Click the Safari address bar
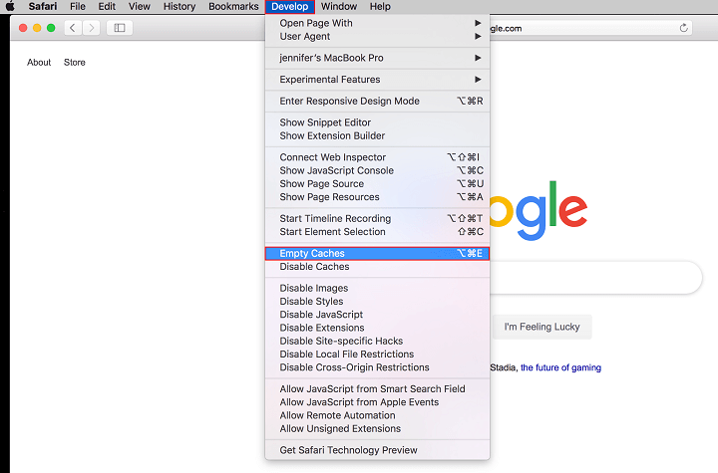The width and height of the screenshot is (718, 473). (590, 28)
